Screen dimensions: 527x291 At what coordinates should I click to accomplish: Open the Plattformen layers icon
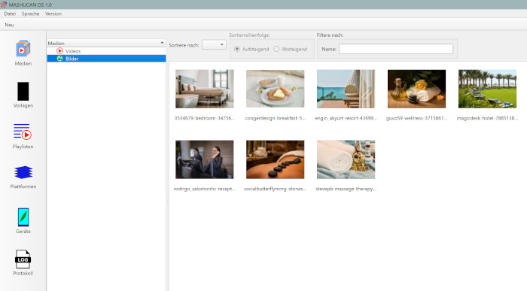tap(23, 172)
